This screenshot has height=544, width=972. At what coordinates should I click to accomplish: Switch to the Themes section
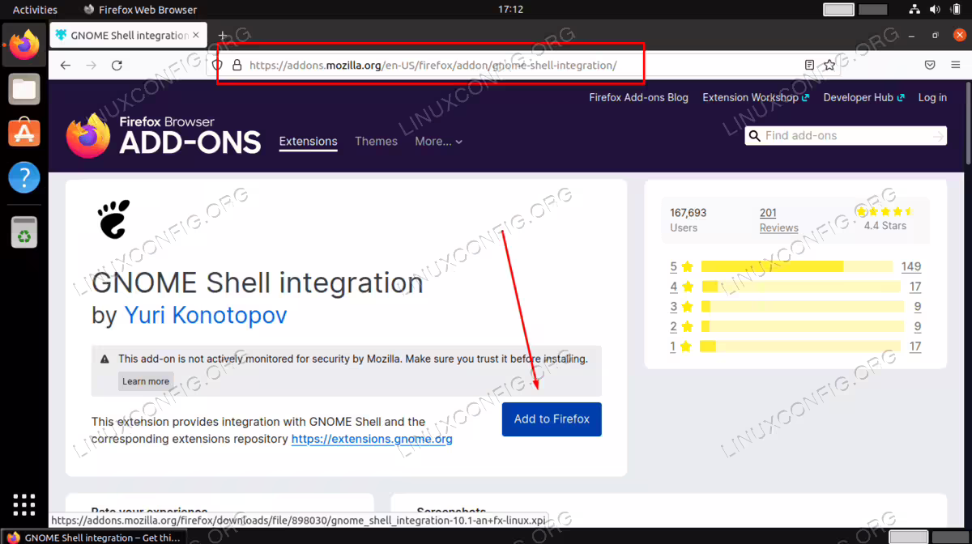tap(376, 141)
